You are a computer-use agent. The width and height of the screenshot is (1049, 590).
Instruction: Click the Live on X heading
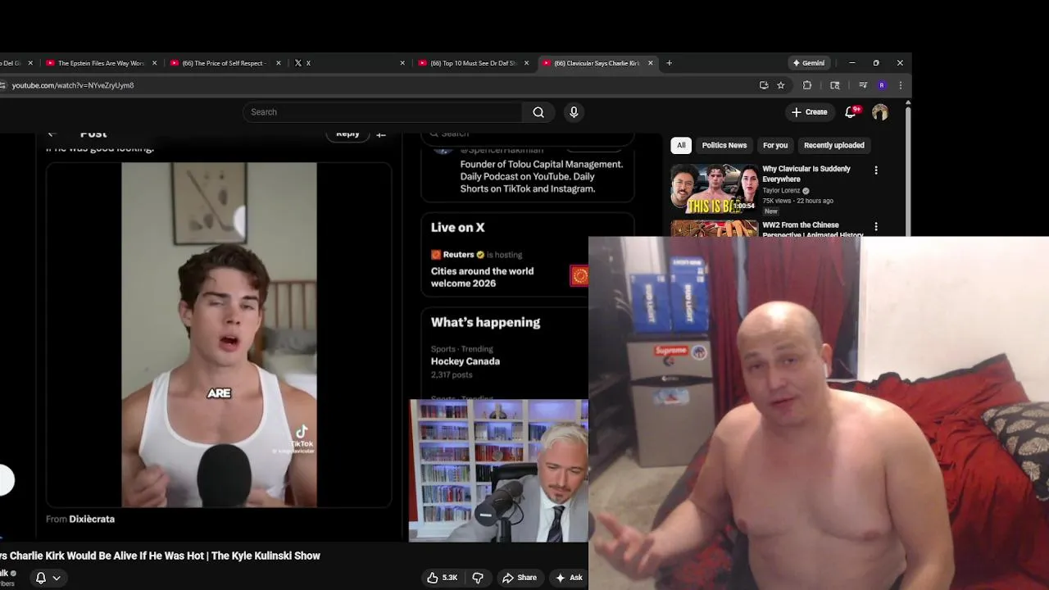(457, 228)
